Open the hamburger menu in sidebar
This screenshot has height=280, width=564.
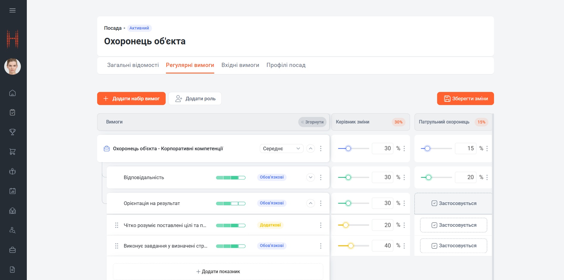click(13, 10)
